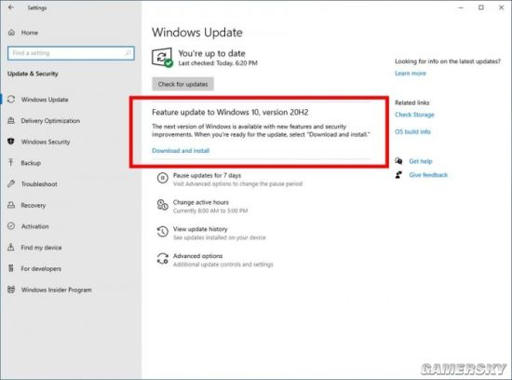Image resolution: width=512 pixels, height=380 pixels.
Task: Click Pause updates for 7 days
Action: [x=207, y=175]
